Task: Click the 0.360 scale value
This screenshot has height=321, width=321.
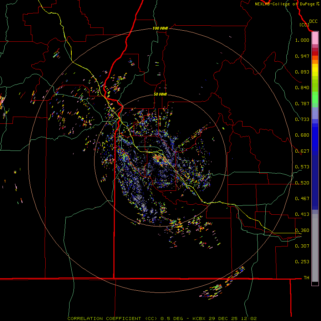Action: tap(302, 230)
